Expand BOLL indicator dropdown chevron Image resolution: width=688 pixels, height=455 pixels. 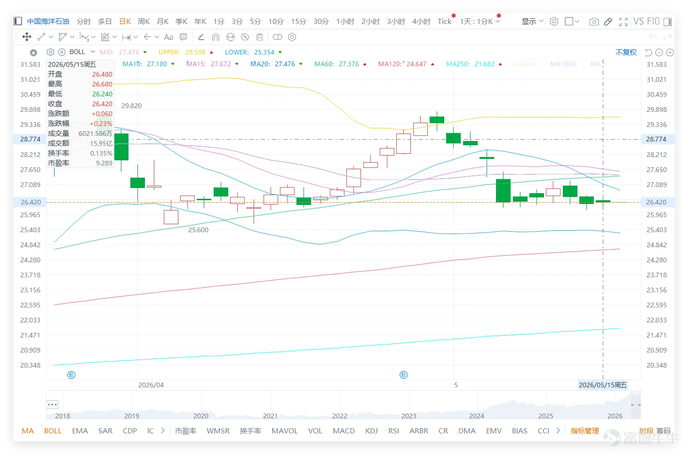(93, 52)
